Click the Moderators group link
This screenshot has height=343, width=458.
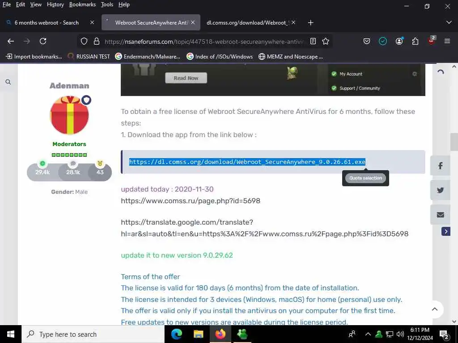point(69,144)
